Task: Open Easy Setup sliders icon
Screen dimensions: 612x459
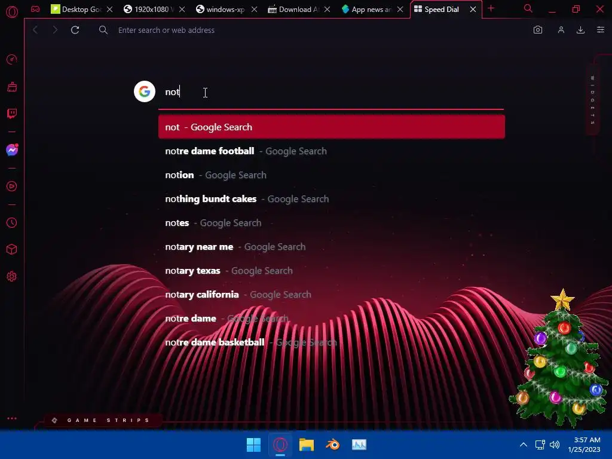Action: point(601,30)
